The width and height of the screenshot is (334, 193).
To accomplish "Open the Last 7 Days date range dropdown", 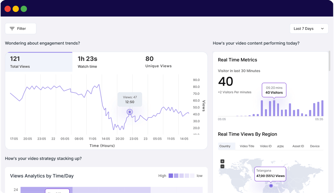I will 309,28.
